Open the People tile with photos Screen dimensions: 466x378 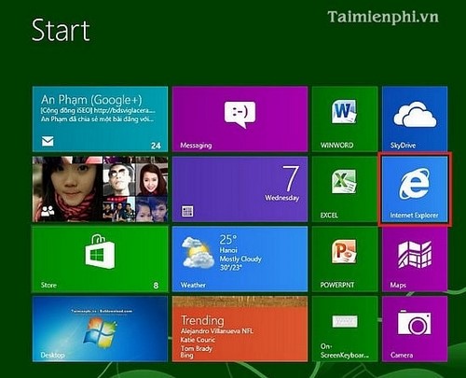click(x=100, y=189)
